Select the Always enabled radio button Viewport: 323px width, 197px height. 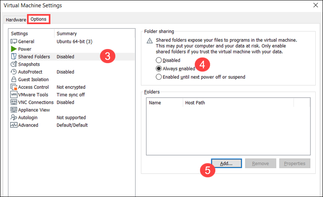[159, 68]
